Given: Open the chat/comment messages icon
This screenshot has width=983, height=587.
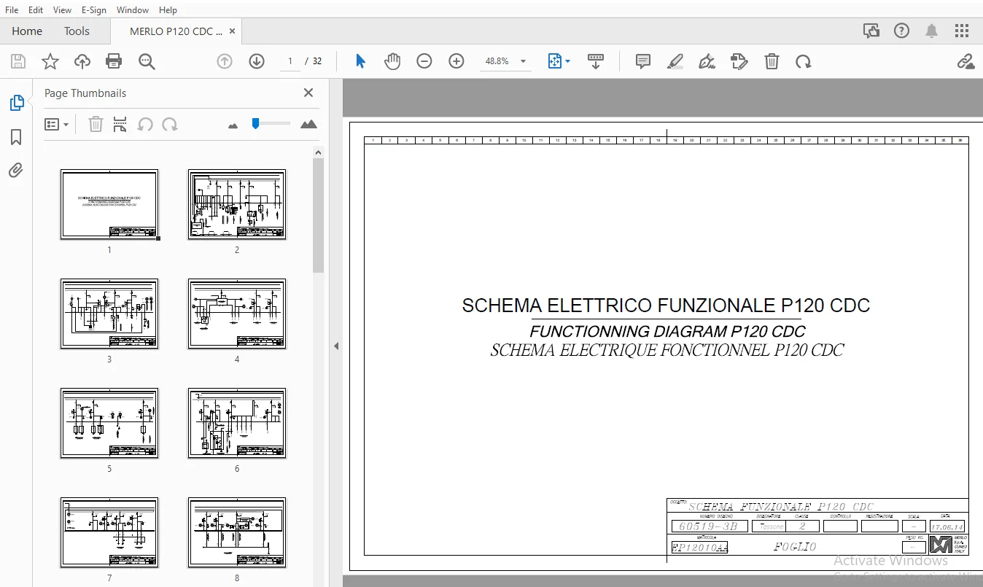Looking at the screenshot, I should click(871, 31).
